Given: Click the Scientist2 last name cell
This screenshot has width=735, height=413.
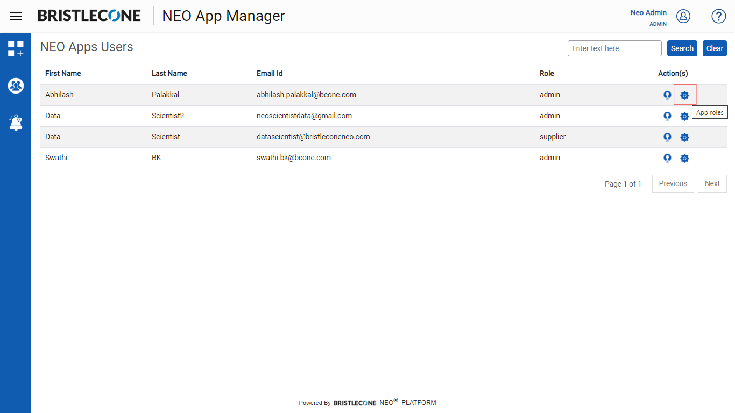Looking at the screenshot, I should click(168, 116).
